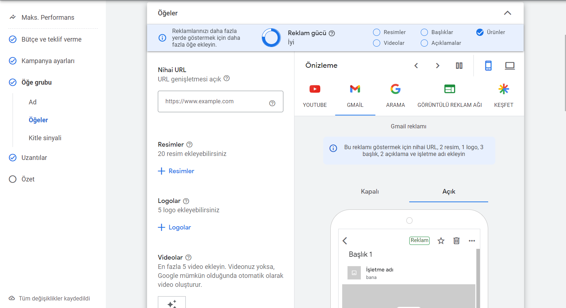Select the YouTube preview tab
This screenshot has height=308, width=566.
pyautogui.click(x=315, y=96)
